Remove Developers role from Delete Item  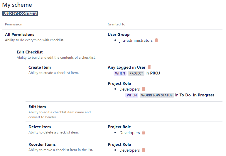pyautogui.click(x=144, y=133)
